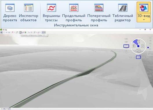Launch the Табличный редактор window

click(x=123, y=13)
